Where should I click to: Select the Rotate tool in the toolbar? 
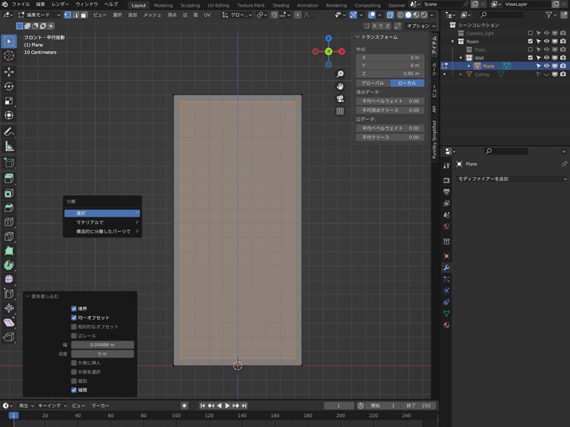tap(9, 86)
